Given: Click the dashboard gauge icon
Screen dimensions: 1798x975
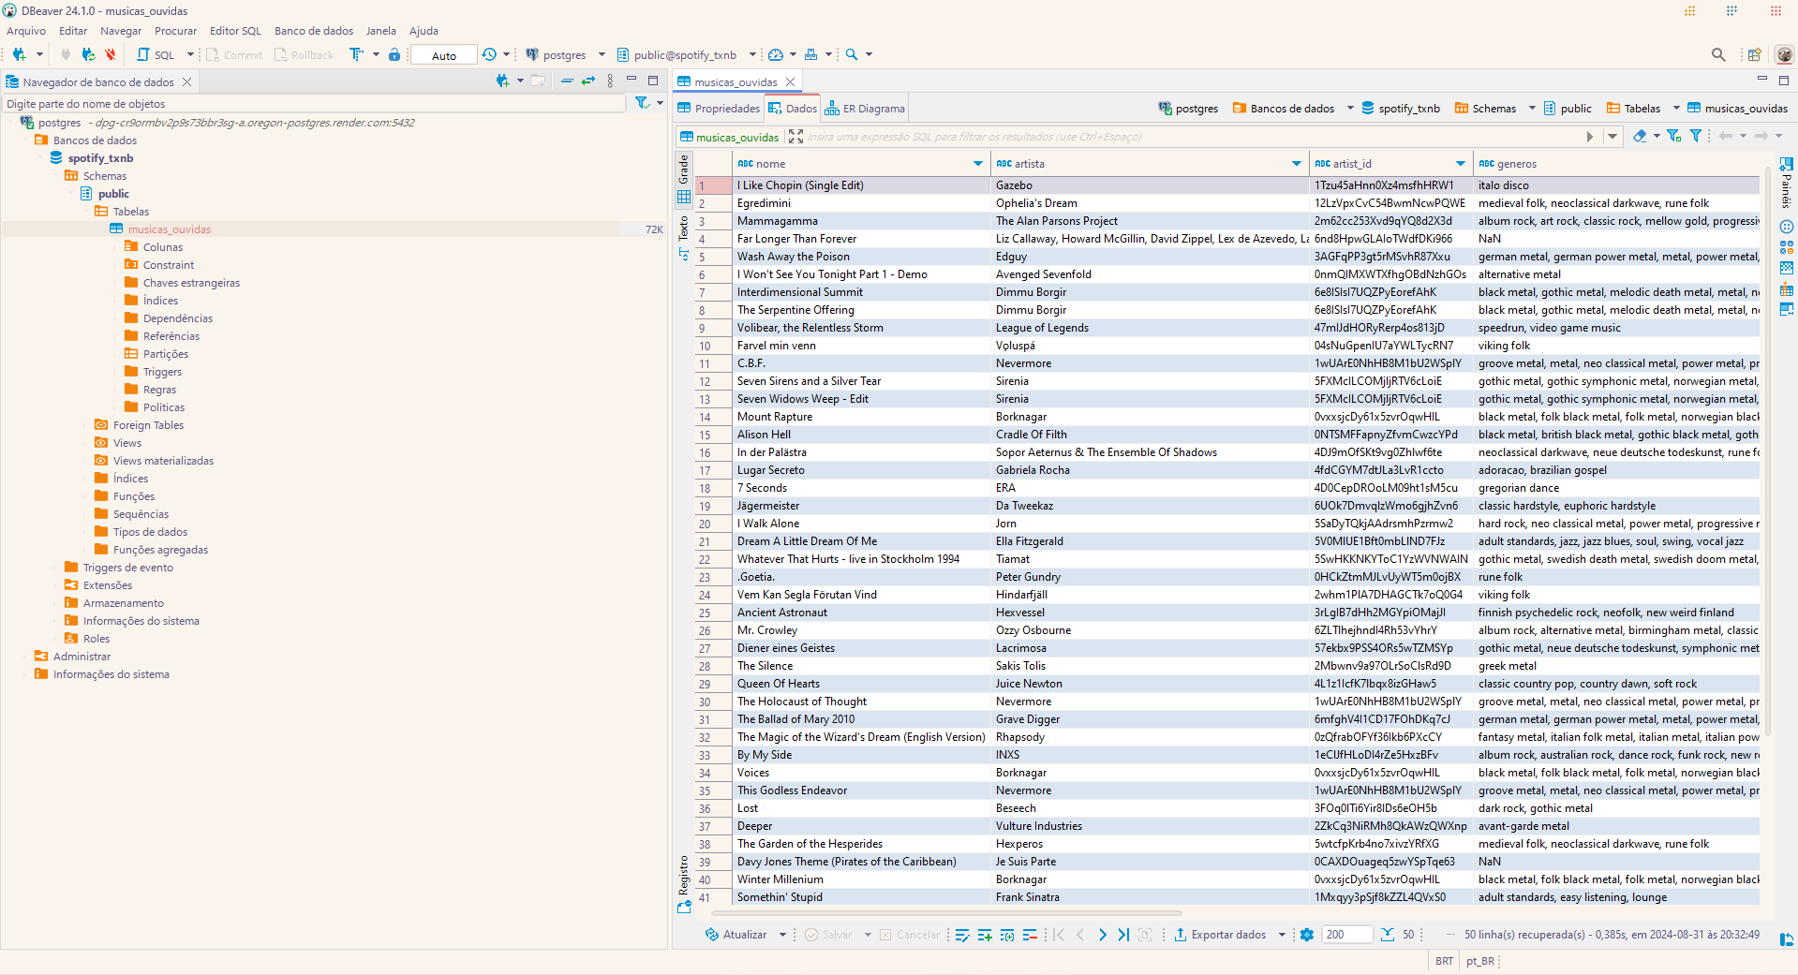Looking at the screenshot, I should (x=776, y=54).
